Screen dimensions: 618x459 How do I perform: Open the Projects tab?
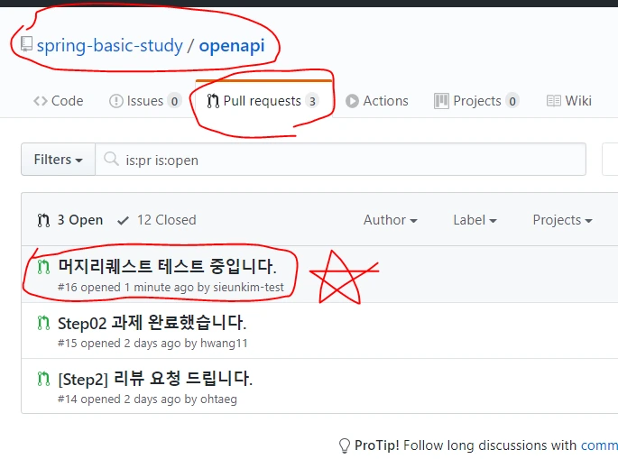pyautogui.click(x=476, y=101)
